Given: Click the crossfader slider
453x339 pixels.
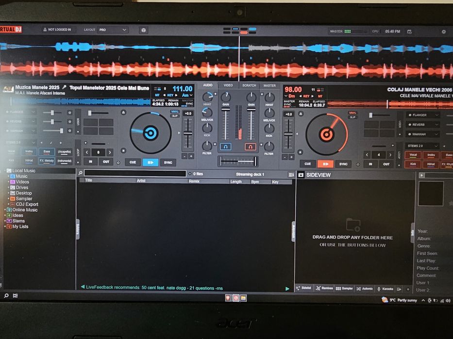Looking at the screenshot, I should tap(238, 161).
